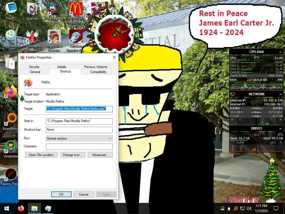
Task: Click the double-up chevron in NETWORK gadget
Action: tap(281, 120)
